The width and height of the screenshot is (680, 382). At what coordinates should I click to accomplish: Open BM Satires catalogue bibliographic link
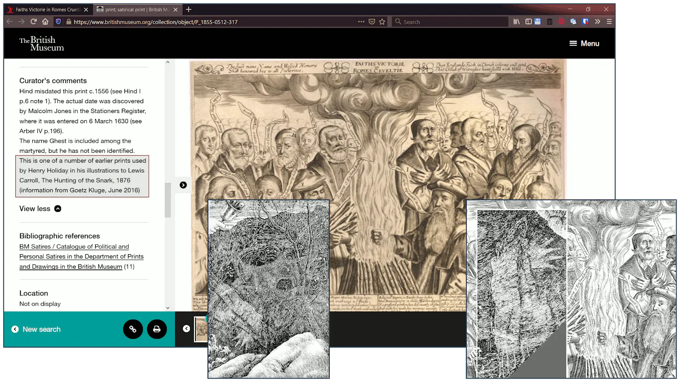pos(81,256)
